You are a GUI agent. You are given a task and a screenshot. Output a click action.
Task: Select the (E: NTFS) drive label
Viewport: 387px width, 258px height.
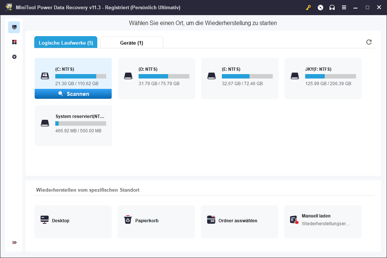231,69
